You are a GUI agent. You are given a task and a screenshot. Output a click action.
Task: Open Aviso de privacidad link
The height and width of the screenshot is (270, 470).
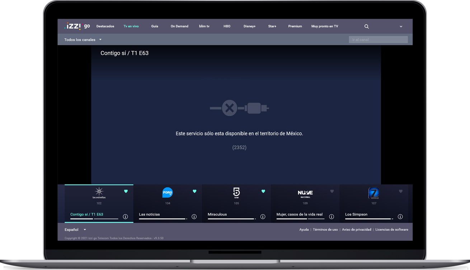coord(357,230)
